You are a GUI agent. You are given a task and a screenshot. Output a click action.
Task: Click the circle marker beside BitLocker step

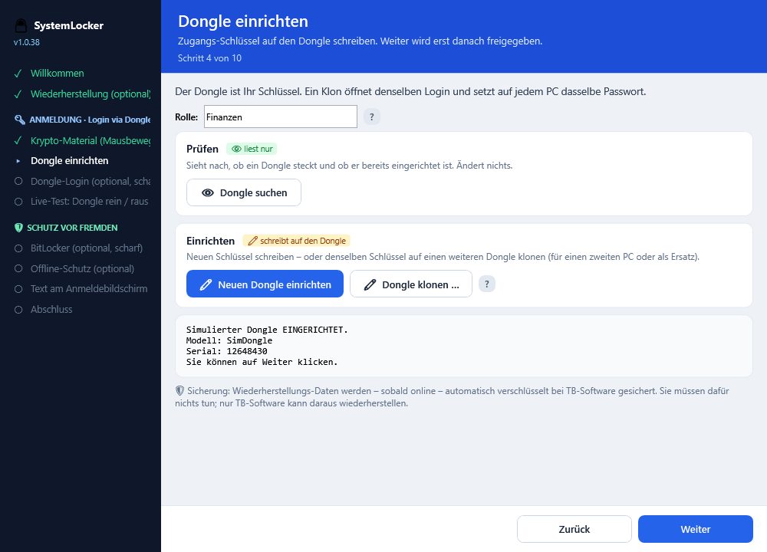(18, 248)
